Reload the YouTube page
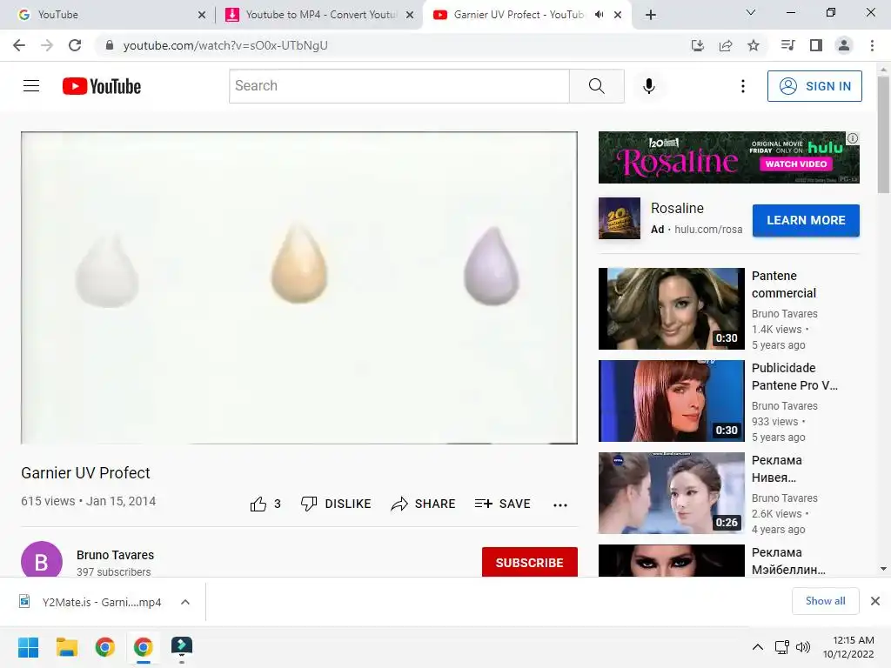Viewport: 891px width, 668px height. 75,45
